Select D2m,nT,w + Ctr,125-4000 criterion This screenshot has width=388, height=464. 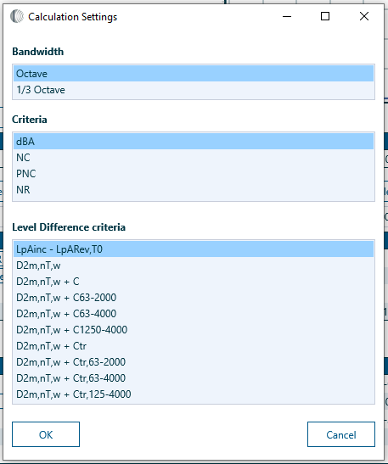coord(194,394)
